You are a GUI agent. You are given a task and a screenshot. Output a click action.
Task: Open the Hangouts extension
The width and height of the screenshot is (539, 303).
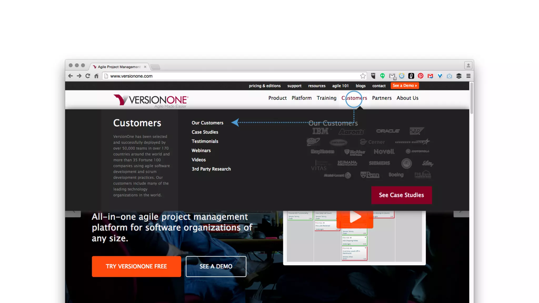pyautogui.click(x=382, y=76)
